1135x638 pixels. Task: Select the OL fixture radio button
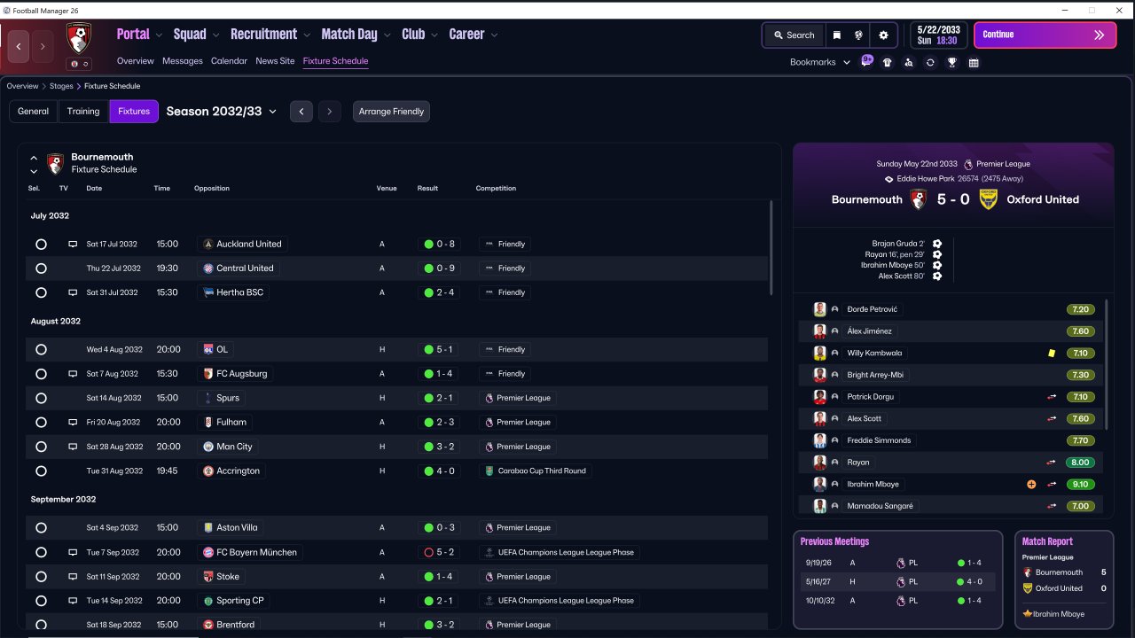click(41, 350)
